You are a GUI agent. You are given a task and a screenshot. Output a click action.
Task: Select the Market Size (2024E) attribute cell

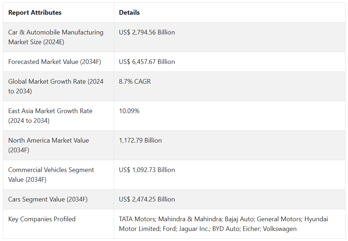tap(56, 37)
